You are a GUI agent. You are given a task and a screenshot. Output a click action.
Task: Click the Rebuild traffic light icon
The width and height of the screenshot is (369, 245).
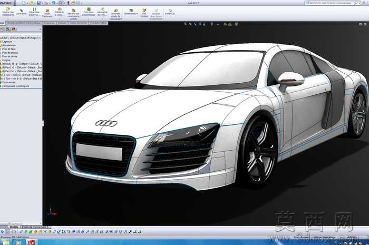click(x=68, y=3)
